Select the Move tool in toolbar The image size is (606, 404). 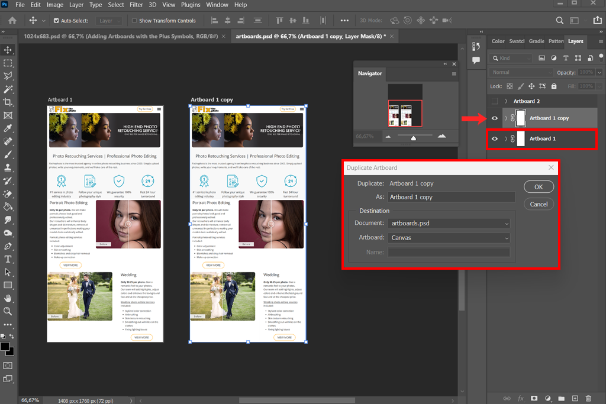8,50
